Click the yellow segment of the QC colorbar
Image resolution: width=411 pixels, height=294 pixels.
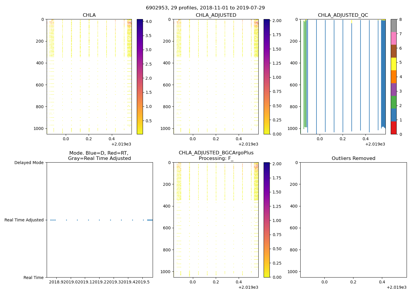pos(393,64)
